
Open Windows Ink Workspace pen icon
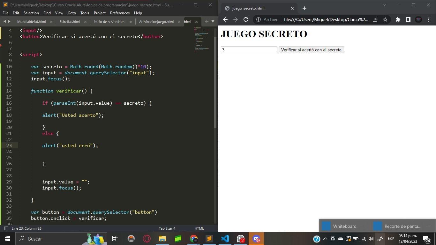point(380,239)
